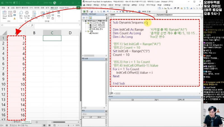The image size is (224, 127).
Task: Open the Add-ins (추가 기능) cloud icon
Action: [x=21, y=15]
